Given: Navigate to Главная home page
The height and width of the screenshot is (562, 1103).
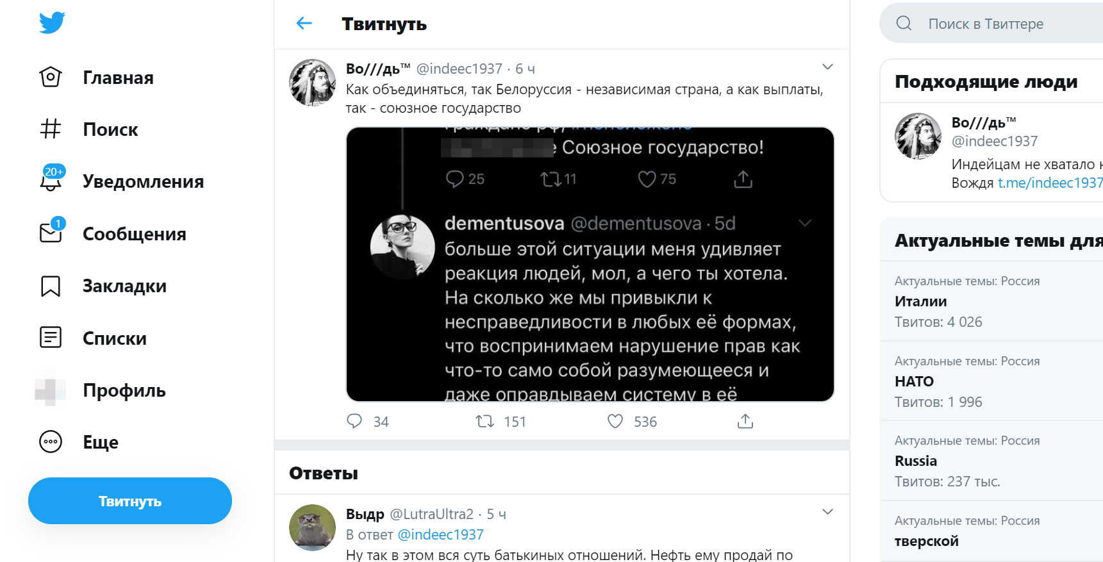Looking at the screenshot, I should click(118, 78).
